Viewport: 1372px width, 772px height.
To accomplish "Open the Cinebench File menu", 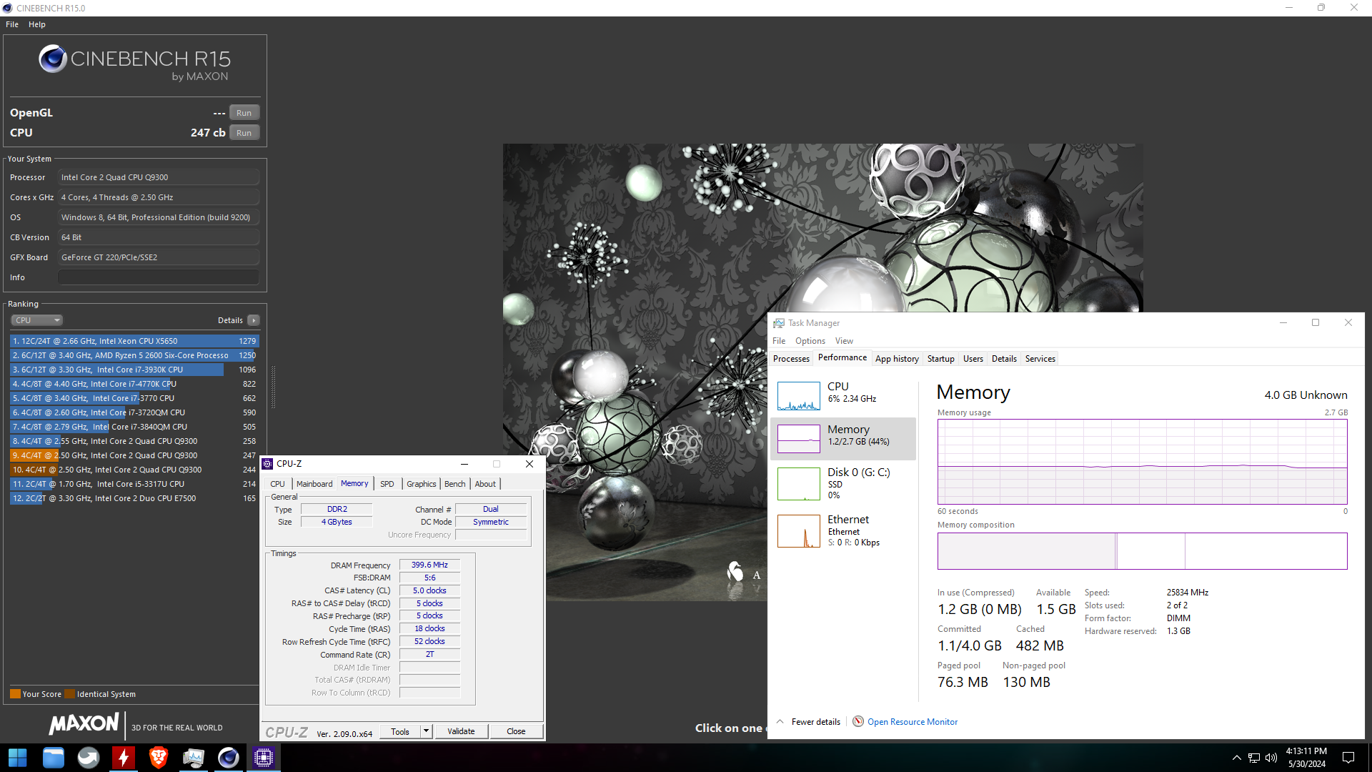I will tap(12, 24).
